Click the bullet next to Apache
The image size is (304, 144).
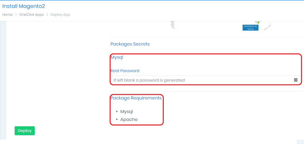point(116,120)
